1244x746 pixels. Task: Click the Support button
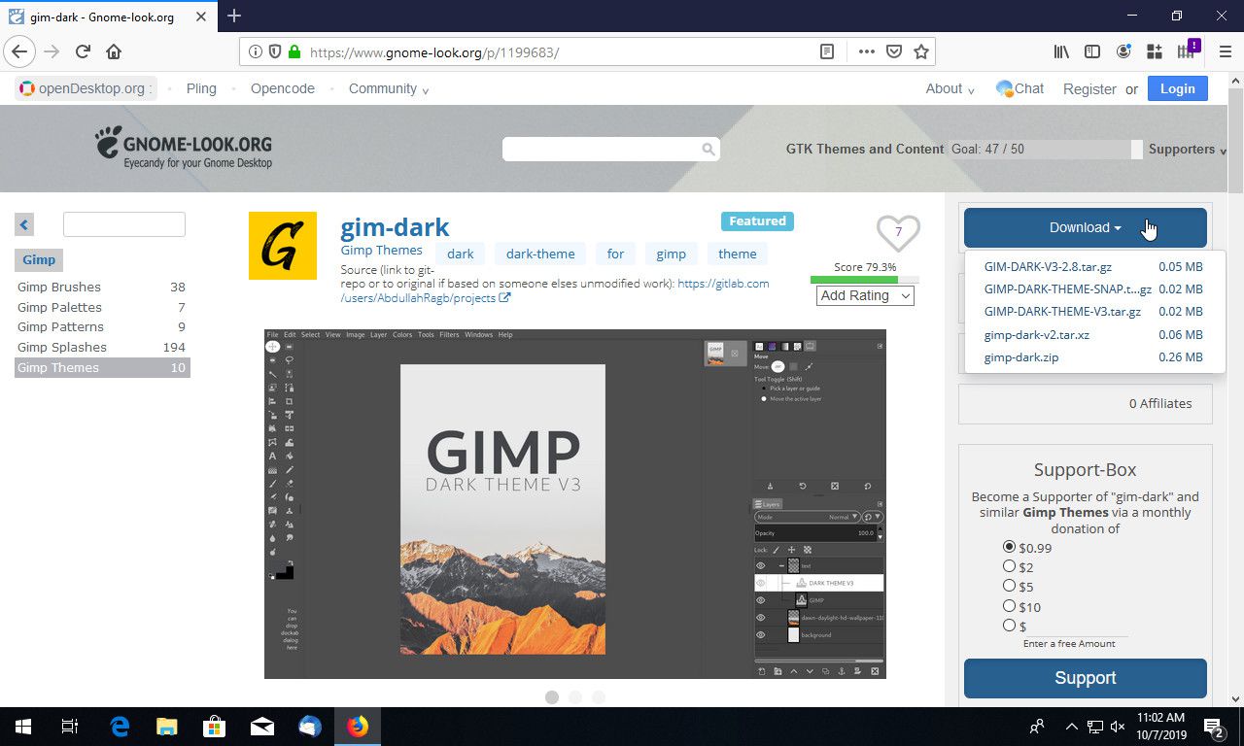(x=1086, y=678)
